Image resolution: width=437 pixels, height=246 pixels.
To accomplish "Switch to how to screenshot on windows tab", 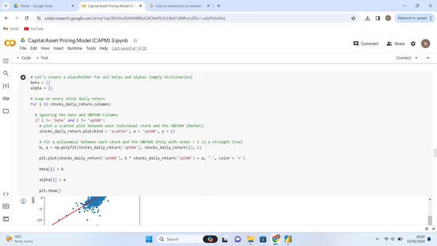I will 180,6.
